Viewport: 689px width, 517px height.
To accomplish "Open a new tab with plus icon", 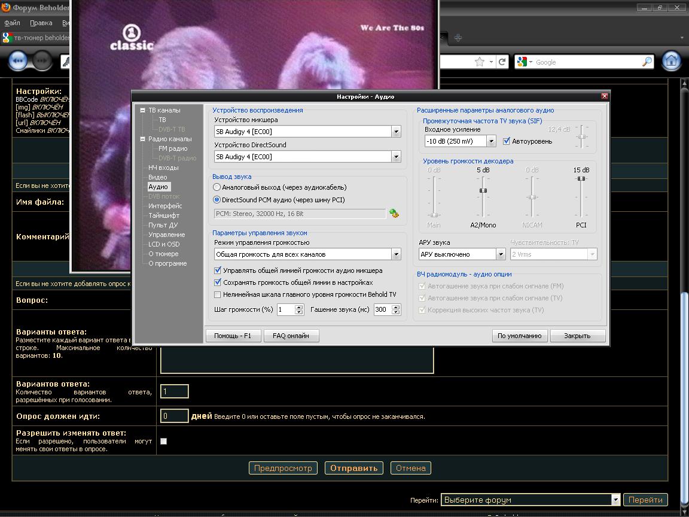I will pos(458,38).
